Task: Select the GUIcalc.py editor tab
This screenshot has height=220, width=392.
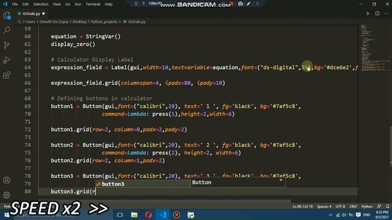Action: 31,13
